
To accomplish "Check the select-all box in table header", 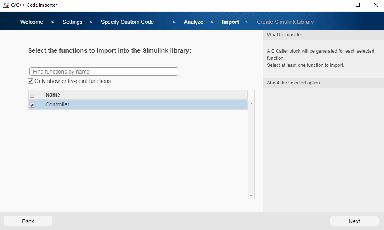I will click(x=32, y=95).
